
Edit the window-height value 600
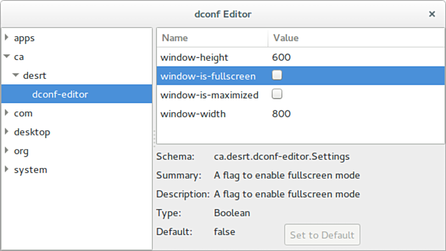pyautogui.click(x=281, y=57)
